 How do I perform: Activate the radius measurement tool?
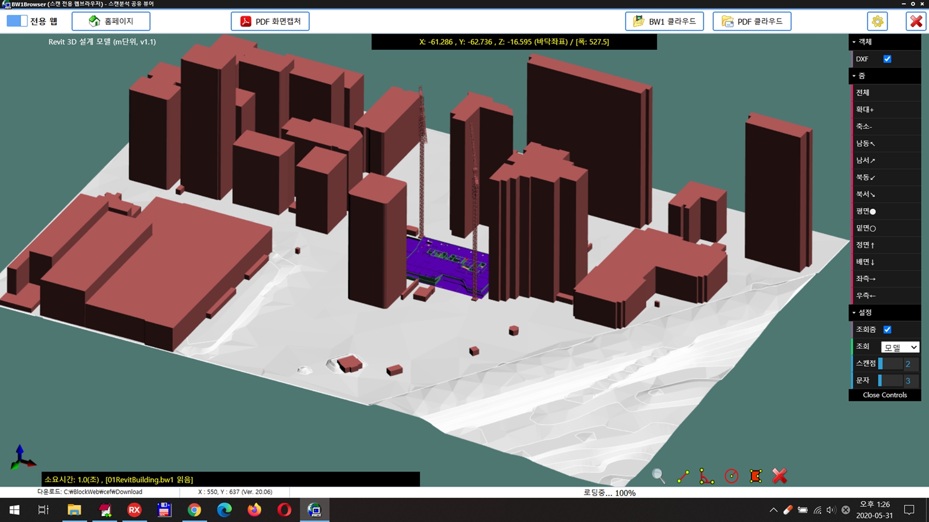tap(731, 476)
